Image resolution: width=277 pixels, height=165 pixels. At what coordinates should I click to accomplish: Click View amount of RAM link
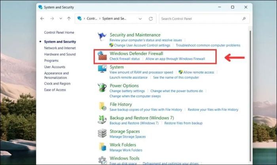coord(141,72)
